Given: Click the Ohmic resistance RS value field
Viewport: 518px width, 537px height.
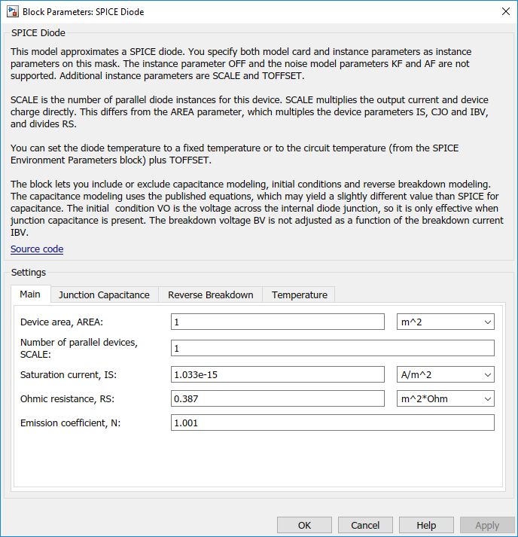Looking at the screenshot, I should tap(278, 398).
